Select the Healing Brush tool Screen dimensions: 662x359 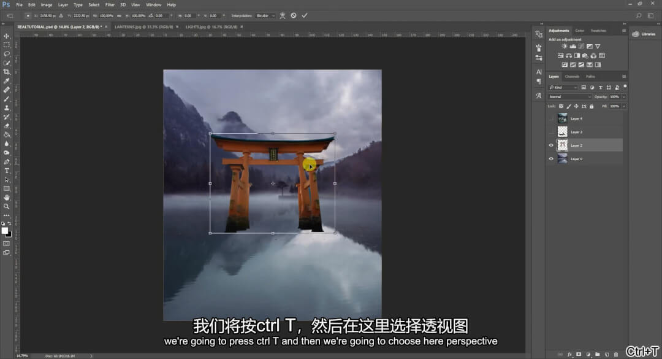tap(6, 90)
